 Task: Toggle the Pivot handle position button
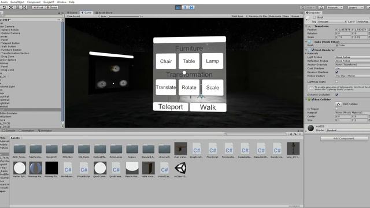click(x=39, y=8)
